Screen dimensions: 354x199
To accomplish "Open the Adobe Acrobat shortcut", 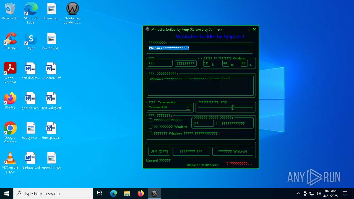I will pyautogui.click(x=10, y=73).
